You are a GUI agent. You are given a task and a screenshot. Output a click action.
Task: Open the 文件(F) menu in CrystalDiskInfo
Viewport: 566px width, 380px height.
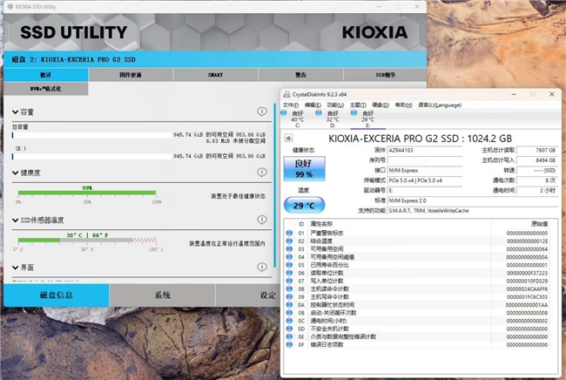pos(291,105)
